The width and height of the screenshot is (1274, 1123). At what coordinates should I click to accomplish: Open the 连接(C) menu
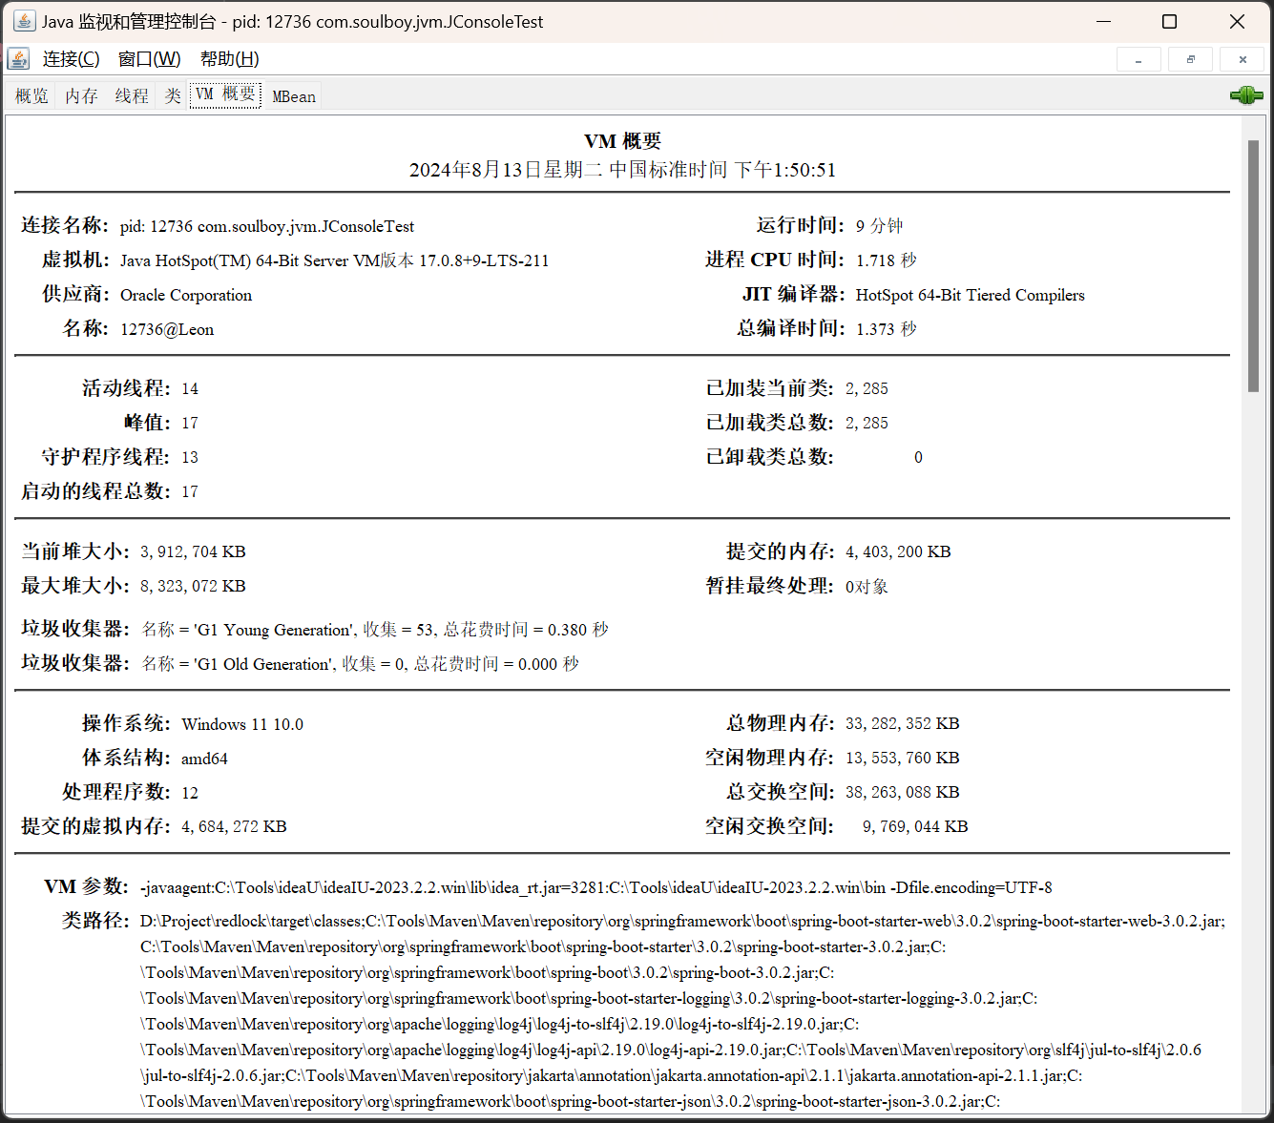coord(71,59)
